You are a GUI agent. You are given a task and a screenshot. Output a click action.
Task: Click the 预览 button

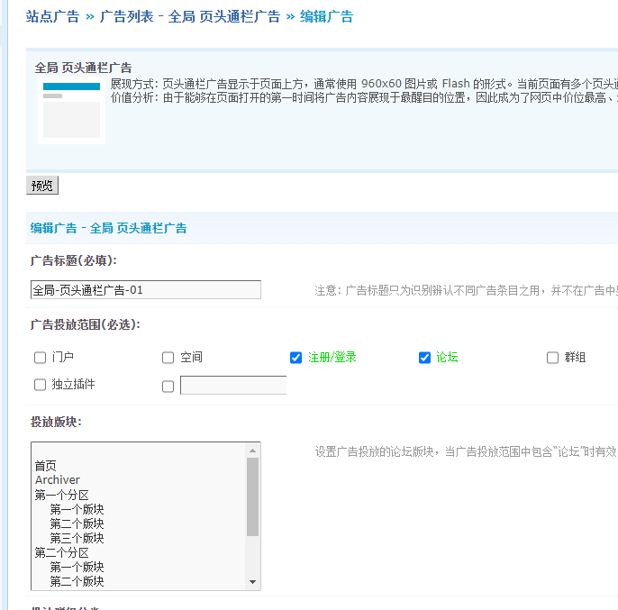tap(42, 186)
